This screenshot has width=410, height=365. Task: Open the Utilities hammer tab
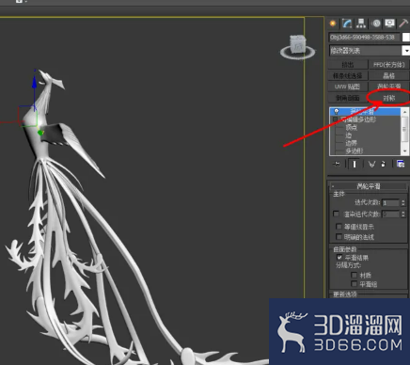403,24
